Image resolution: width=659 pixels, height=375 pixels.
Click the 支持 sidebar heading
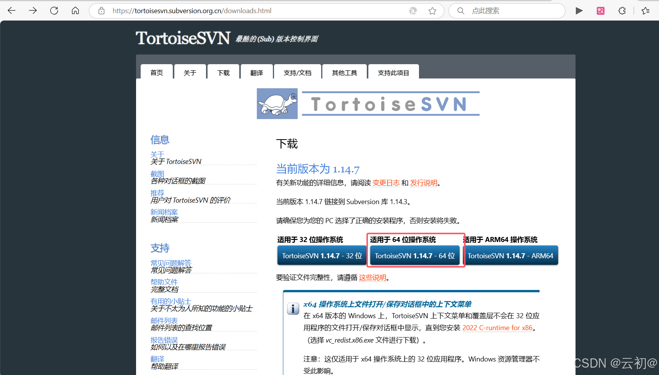tap(160, 248)
